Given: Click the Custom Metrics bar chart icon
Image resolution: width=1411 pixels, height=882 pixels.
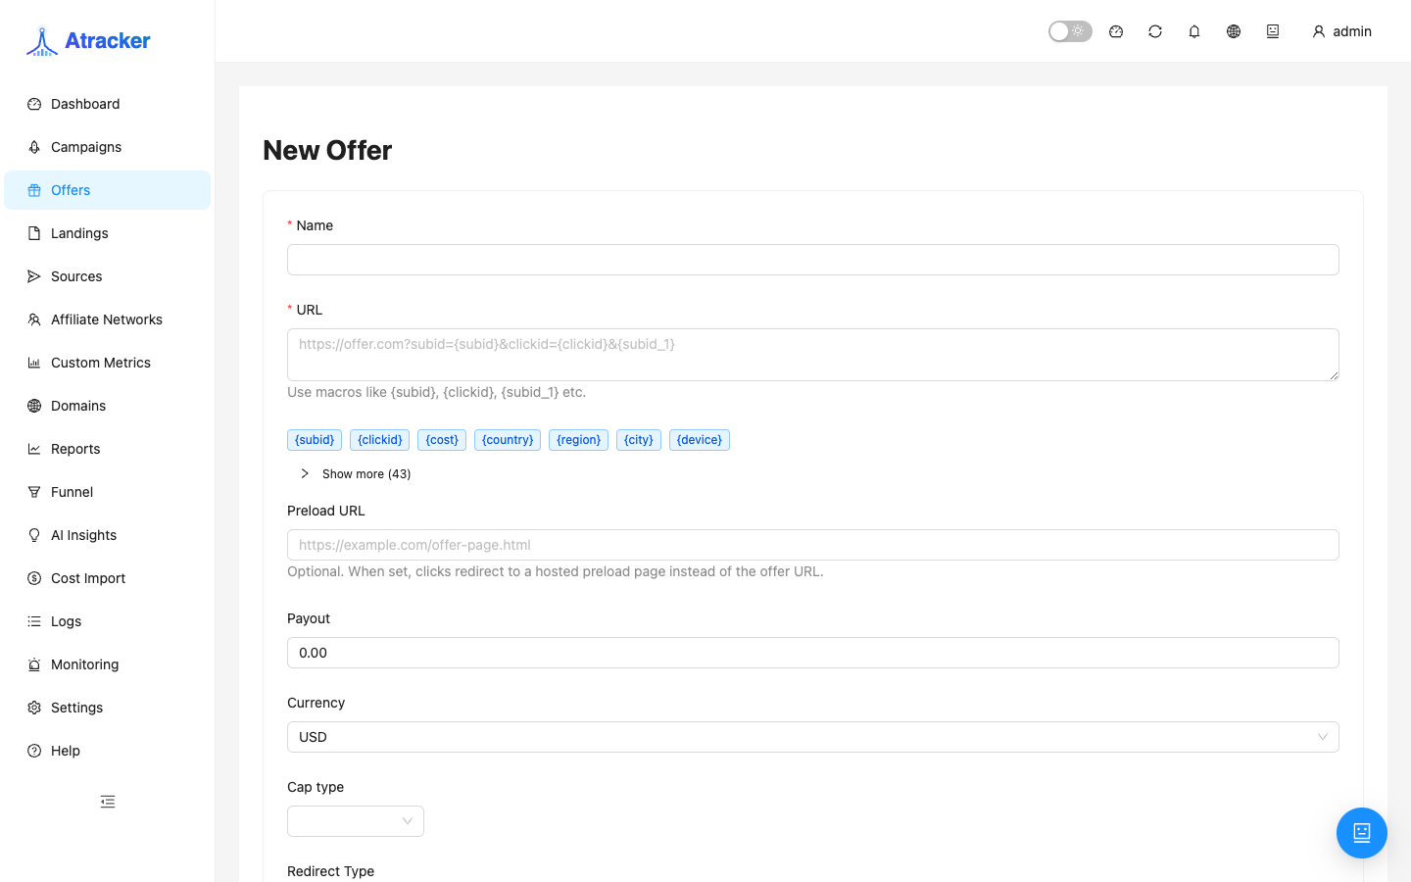Looking at the screenshot, I should click(x=34, y=363).
